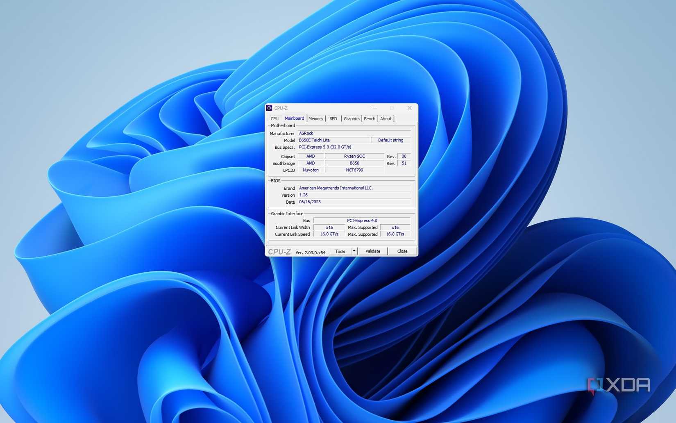Click the Close button at bottom

[x=402, y=251]
